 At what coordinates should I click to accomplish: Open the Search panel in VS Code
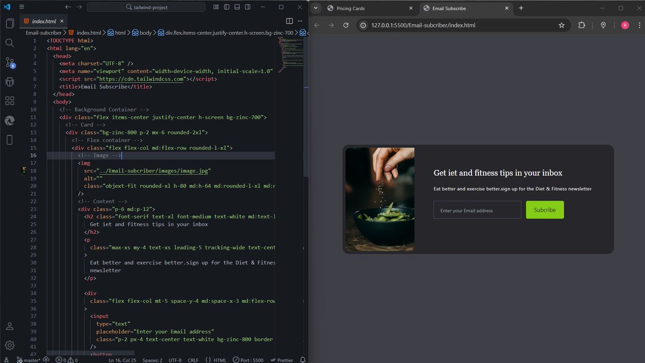[9, 42]
